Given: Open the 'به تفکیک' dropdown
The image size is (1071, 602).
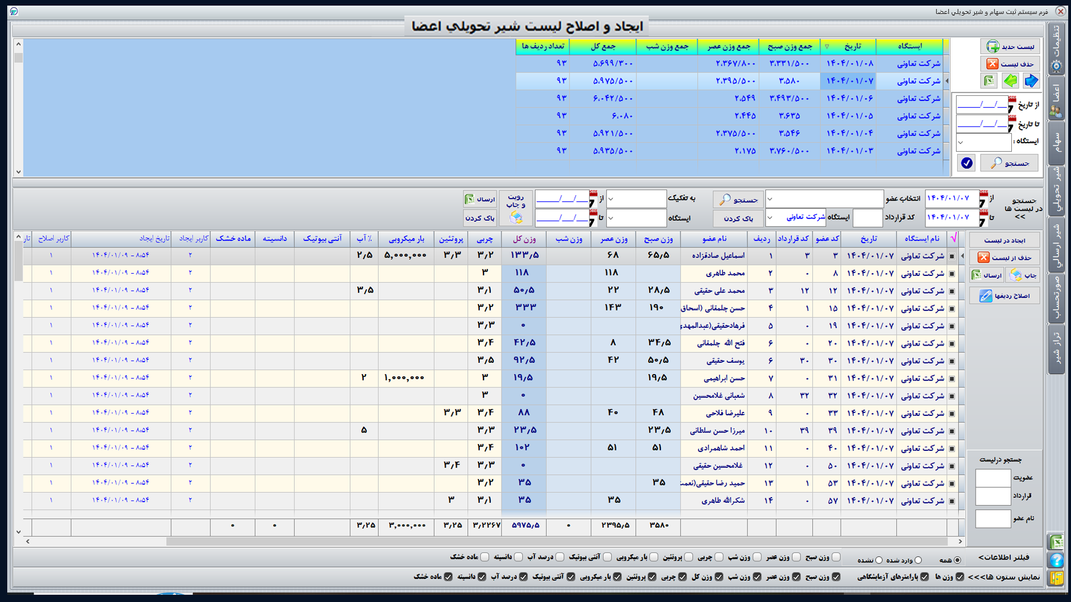Looking at the screenshot, I should pos(636,199).
